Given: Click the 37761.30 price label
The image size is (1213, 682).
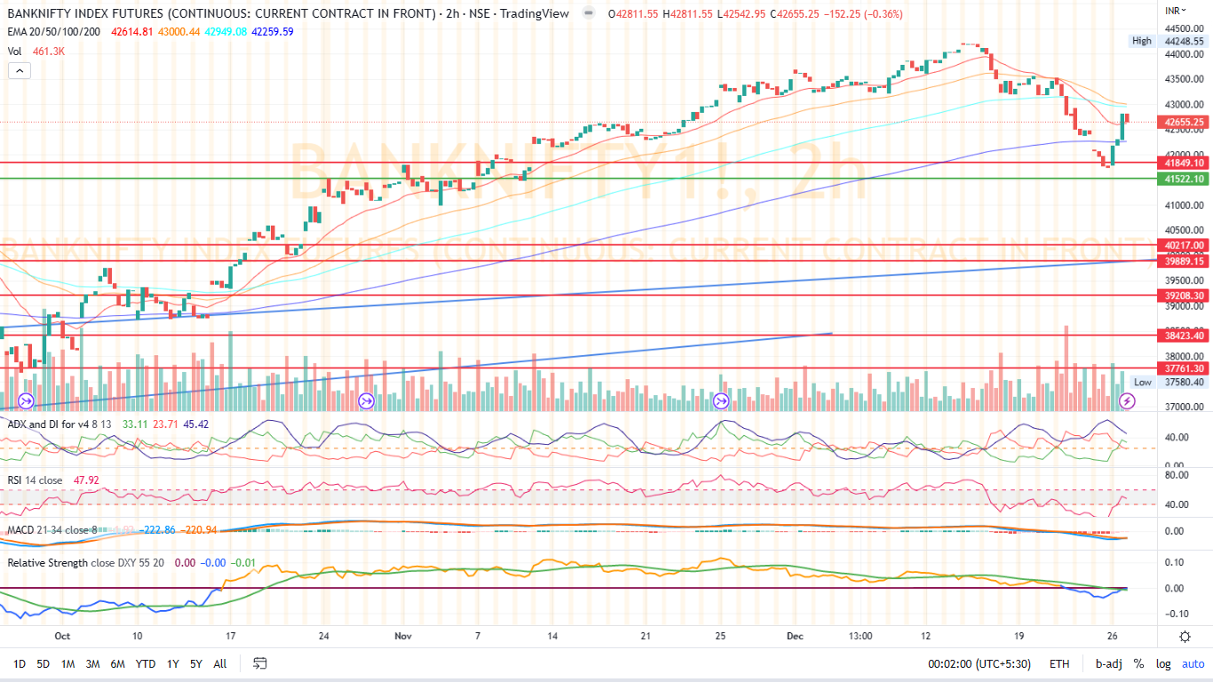Looking at the screenshot, I should tap(1184, 369).
